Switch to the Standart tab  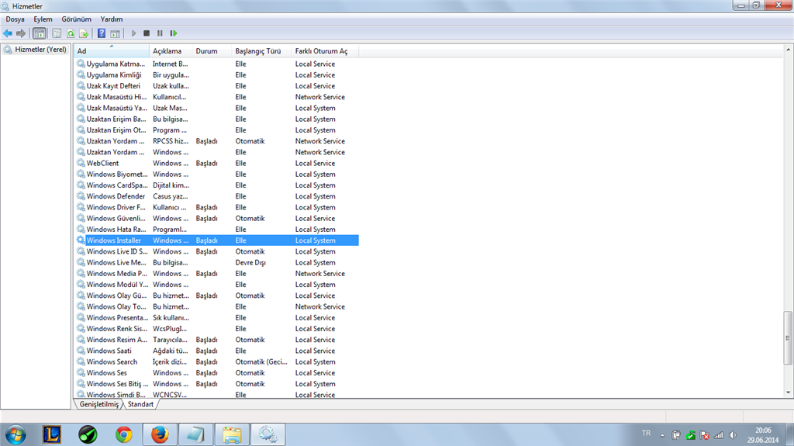pyautogui.click(x=140, y=404)
